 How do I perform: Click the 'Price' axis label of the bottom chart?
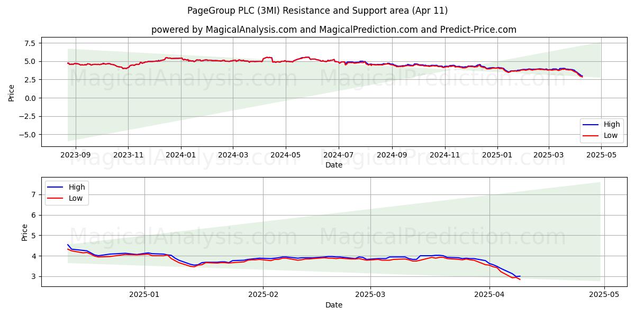[25, 232]
